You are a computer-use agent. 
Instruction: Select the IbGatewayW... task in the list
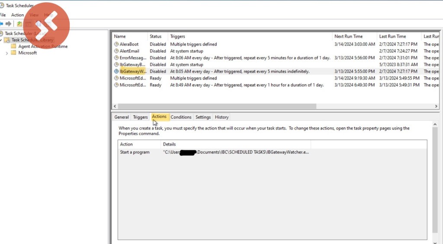133,71
